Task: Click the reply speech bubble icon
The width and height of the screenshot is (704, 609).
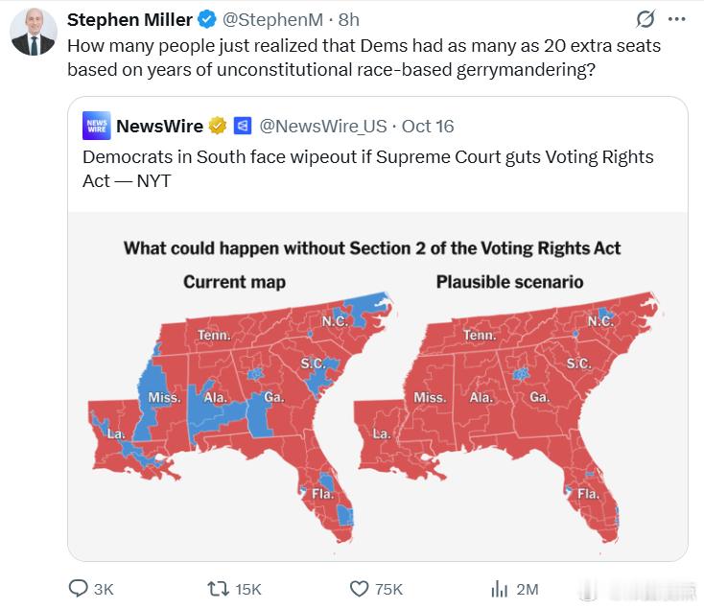Action: click(x=79, y=588)
